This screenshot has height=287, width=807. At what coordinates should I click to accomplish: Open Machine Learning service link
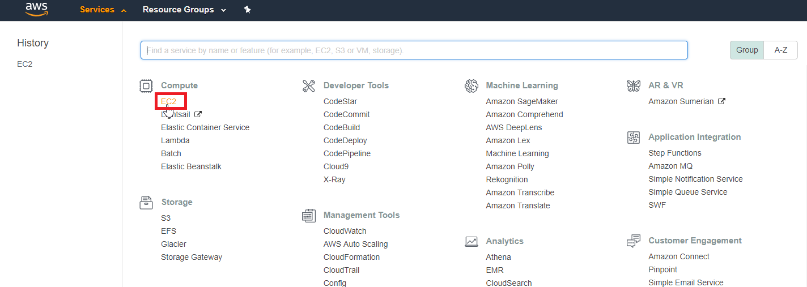click(517, 153)
